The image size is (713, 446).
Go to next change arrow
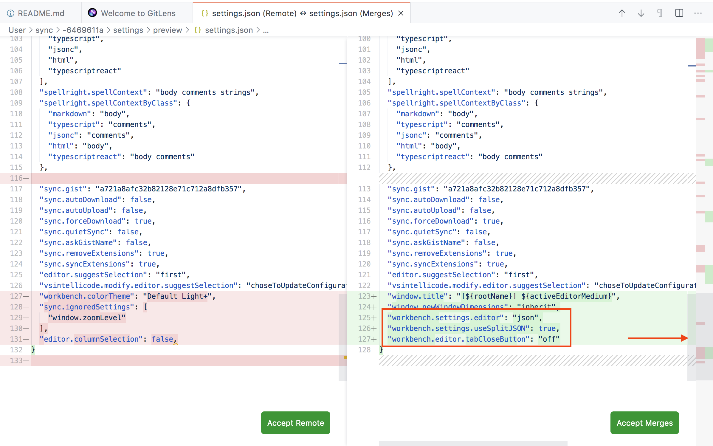click(641, 13)
